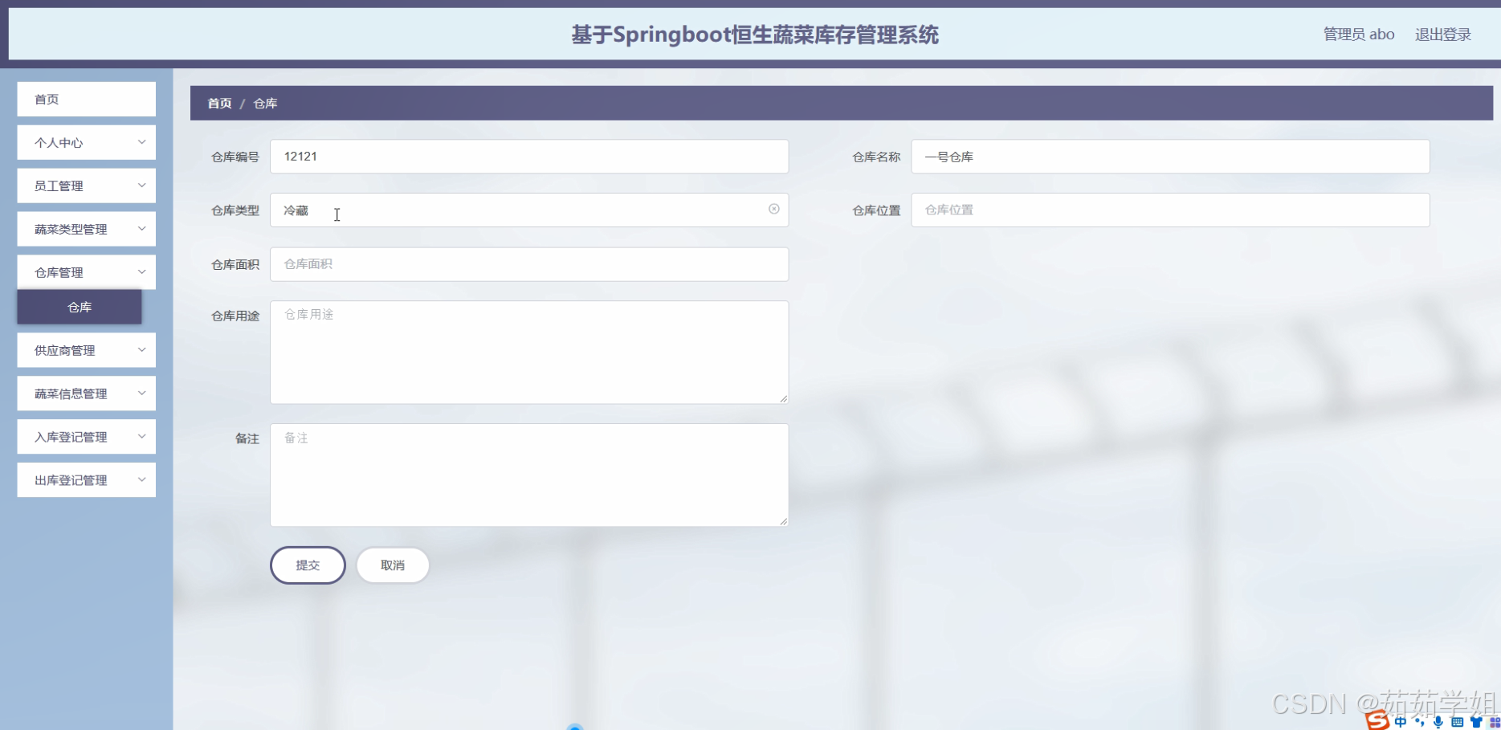Click the 仓库名称 field label
The height and width of the screenshot is (730, 1501).
tap(876, 157)
